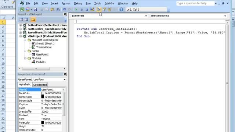Open the Window menu
Screen dimensions: 235x132
(x=123, y=3)
